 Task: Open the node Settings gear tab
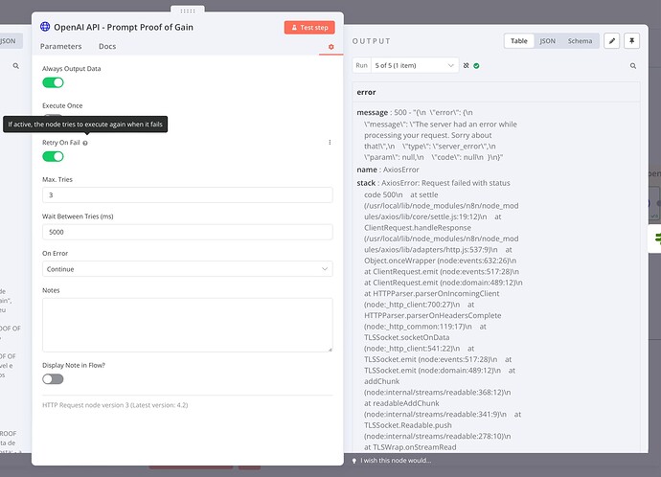[x=330, y=47]
